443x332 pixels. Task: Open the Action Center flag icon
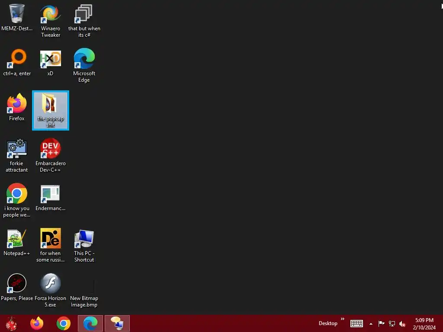(381, 323)
